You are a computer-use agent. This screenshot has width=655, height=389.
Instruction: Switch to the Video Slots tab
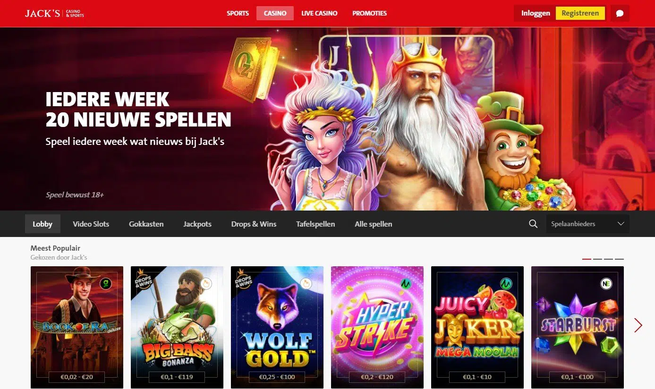(x=91, y=224)
